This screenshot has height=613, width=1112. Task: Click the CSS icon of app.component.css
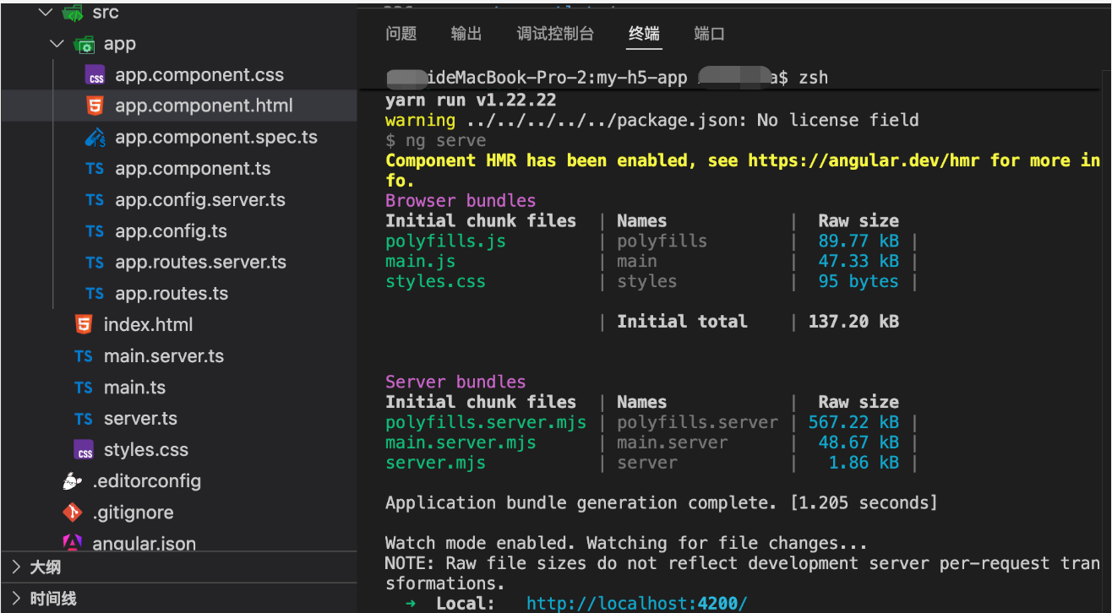(x=95, y=76)
